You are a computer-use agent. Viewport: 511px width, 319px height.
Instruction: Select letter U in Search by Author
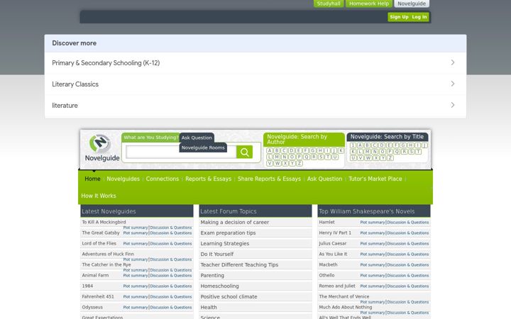[x=335, y=157]
